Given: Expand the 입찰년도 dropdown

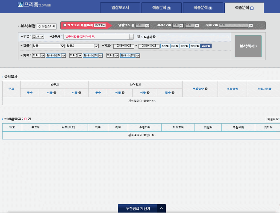Looking at the screenshot, I should (142, 25).
